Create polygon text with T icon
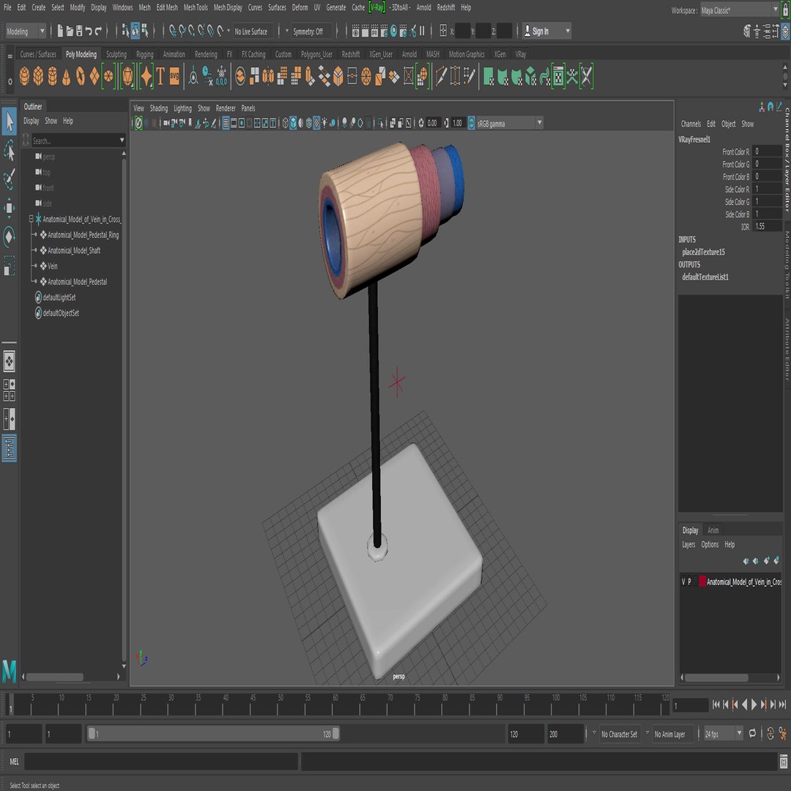The width and height of the screenshot is (791, 791). (x=160, y=77)
